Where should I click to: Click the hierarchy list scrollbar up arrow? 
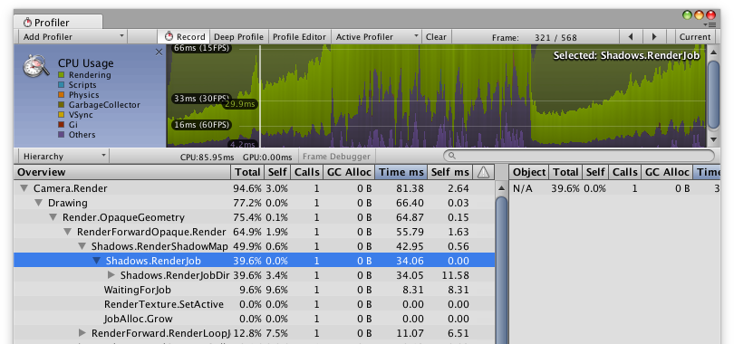(x=501, y=188)
